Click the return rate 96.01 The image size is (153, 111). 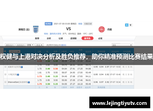pyautogui.click(x=88, y=80)
